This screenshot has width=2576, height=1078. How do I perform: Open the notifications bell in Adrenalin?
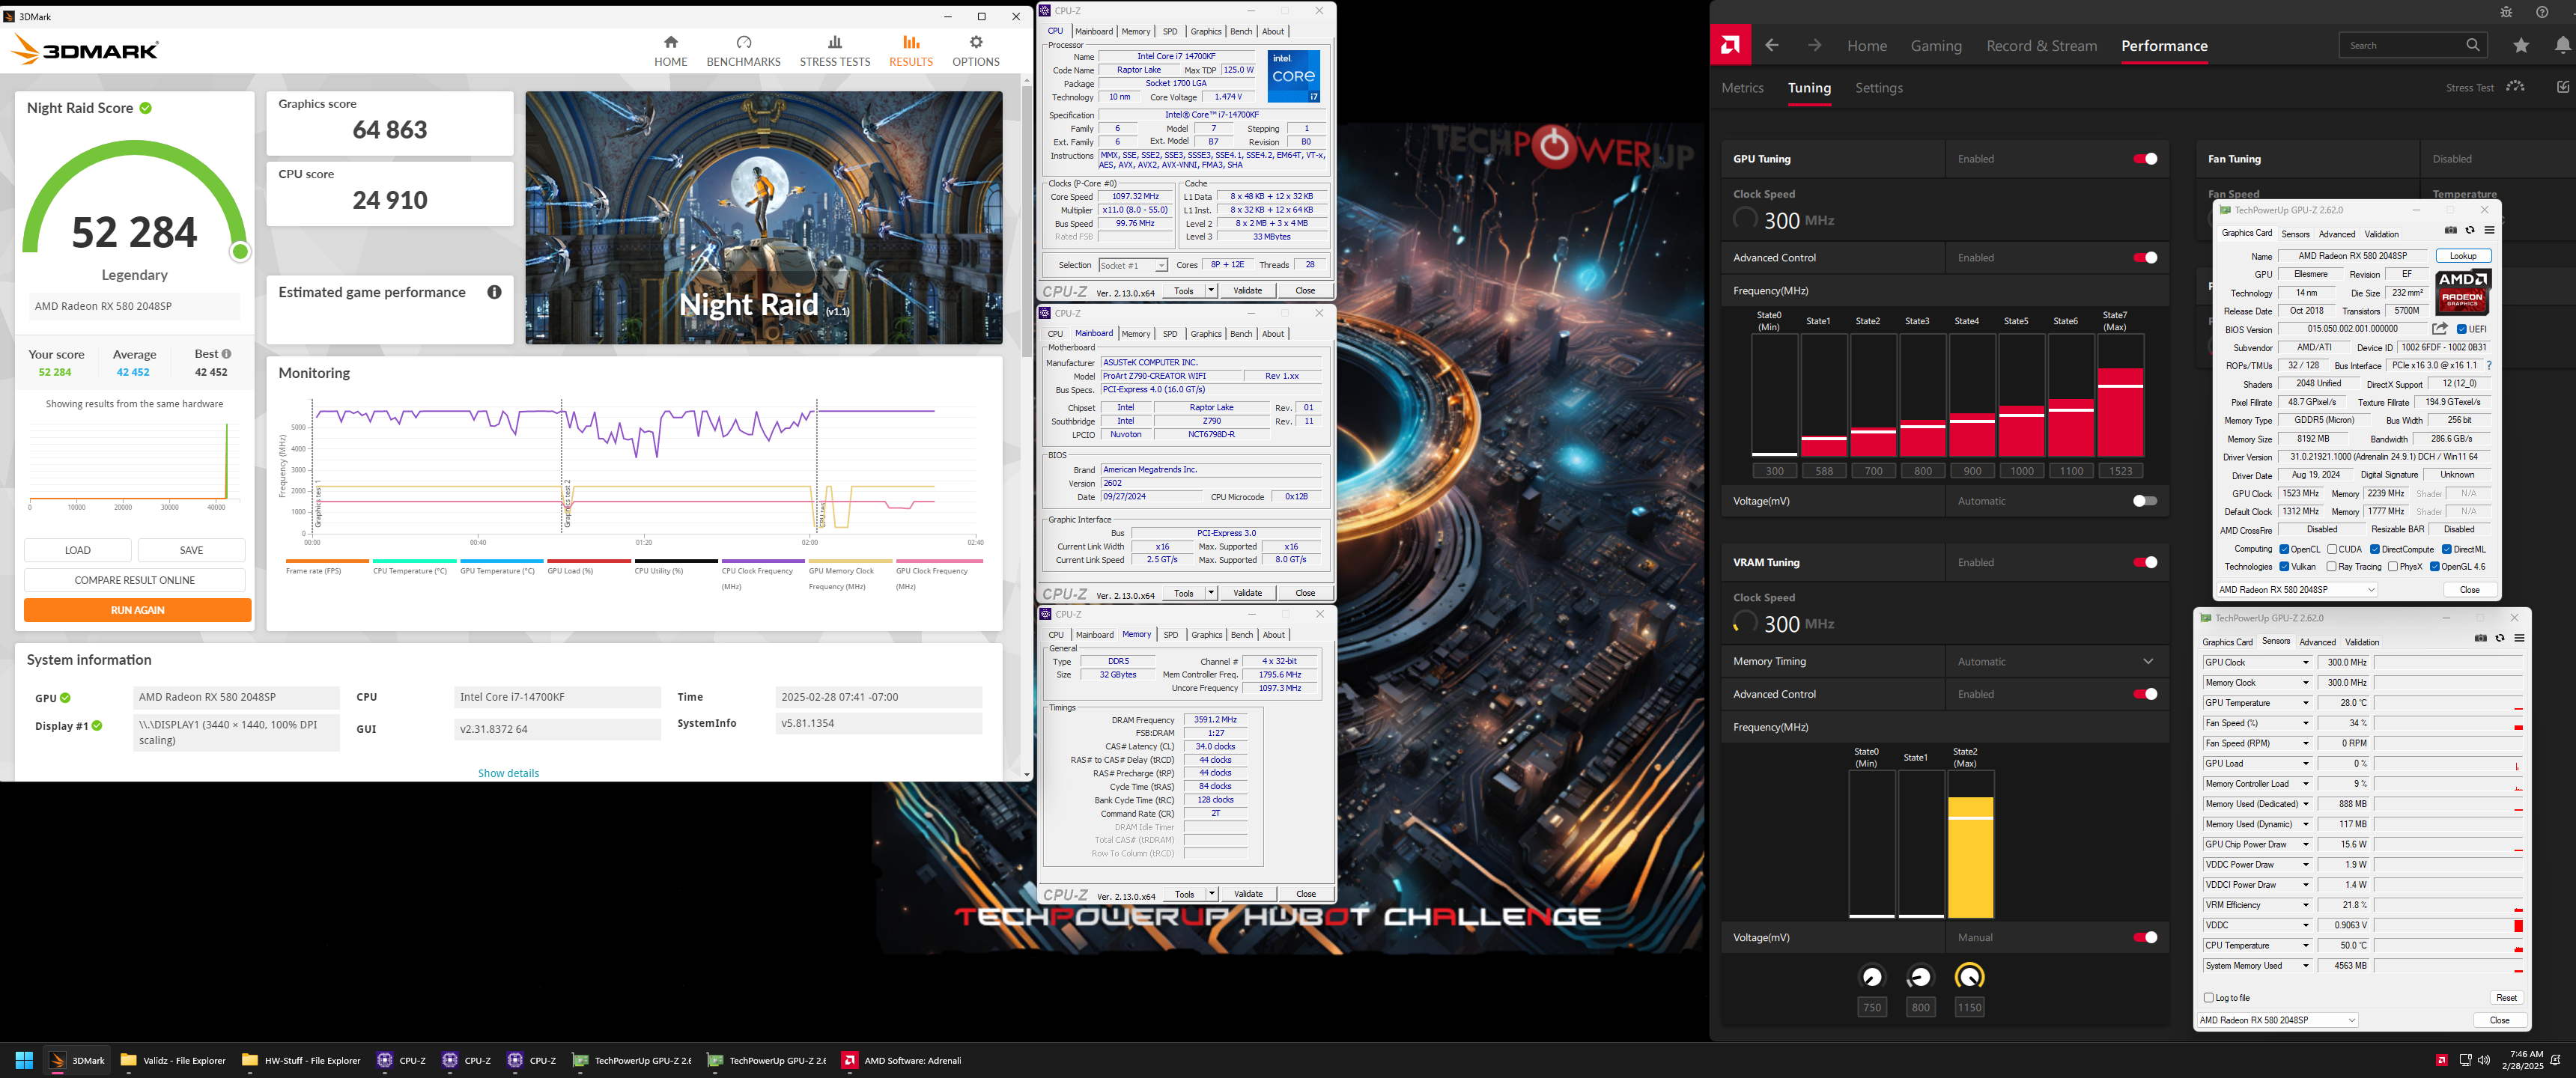[x=2562, y=45]
